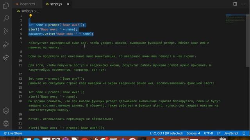Viewport: 250px width, 140px height.
Task: Click 'let name = prompt' on line 16
Action: pyautogui.click(x=56, y=92)
